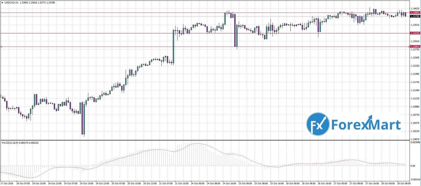This screenshot has height=186, width=421.
Task: Click the 1.34025 price scale value
Action: point(415,9)
